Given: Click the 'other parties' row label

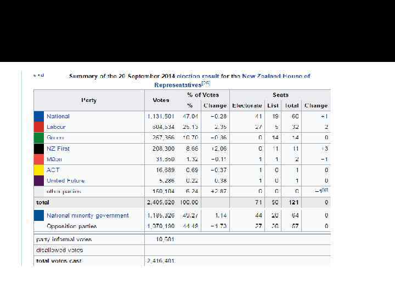Looking at the screenshot, I should click(x=64, y=191).
